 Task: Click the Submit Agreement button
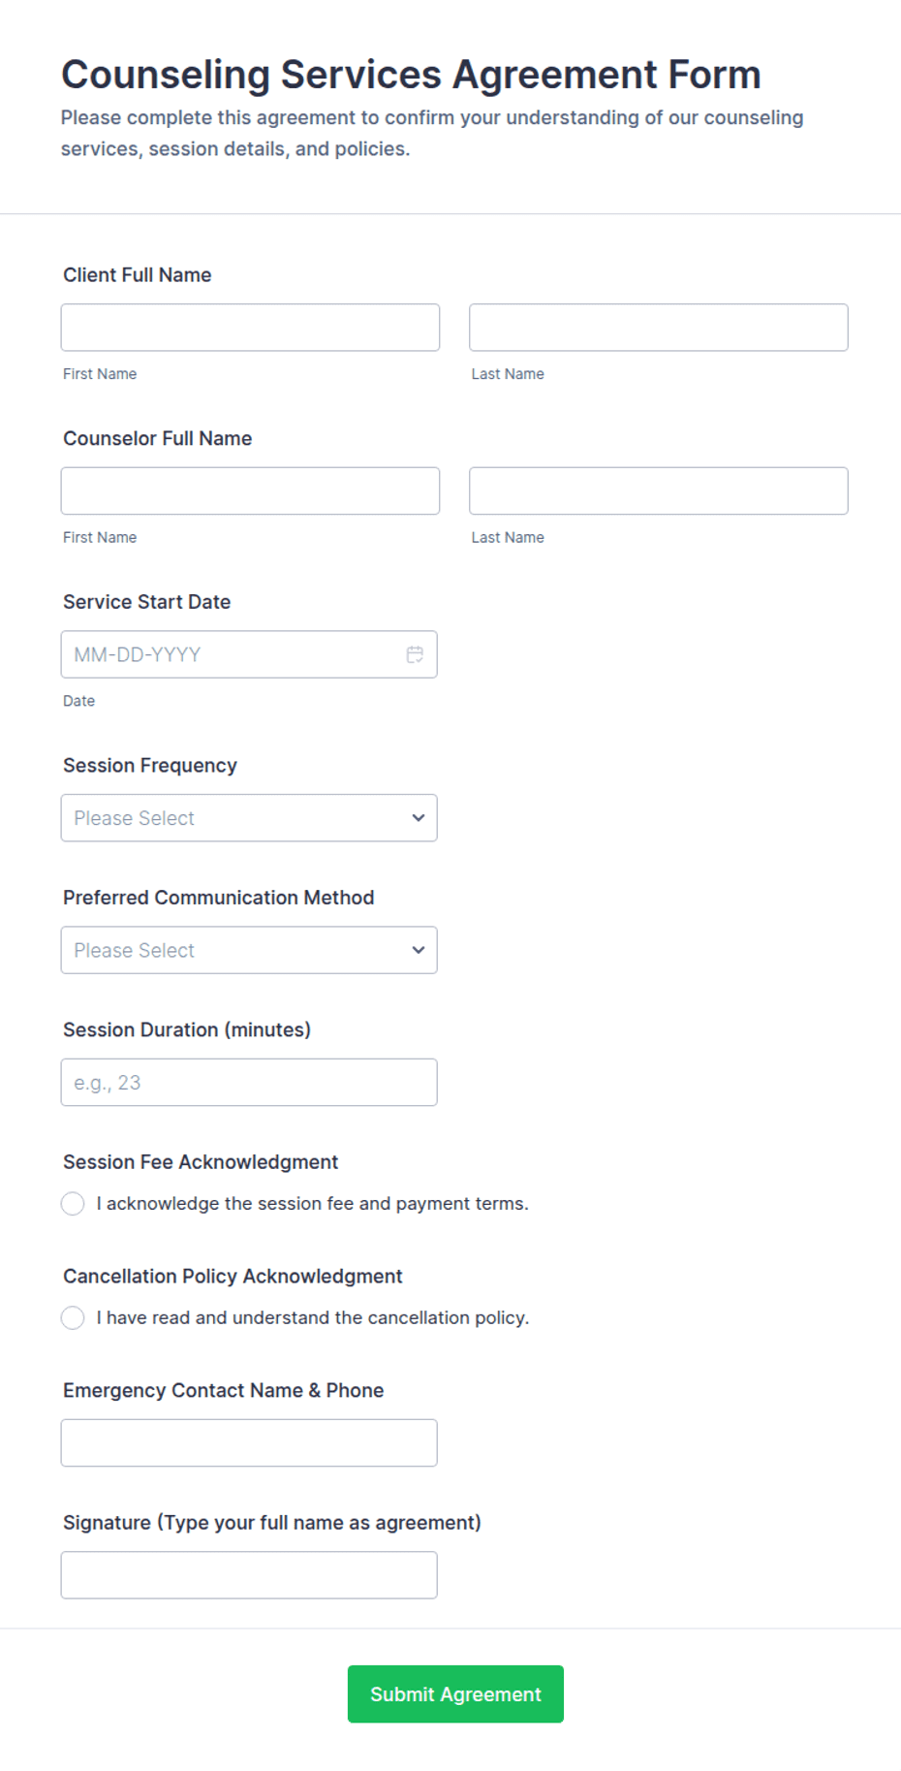[x=455, y=1694]
